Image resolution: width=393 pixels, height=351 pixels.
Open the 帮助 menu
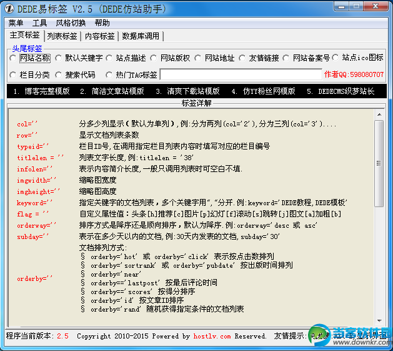point(102,23)
